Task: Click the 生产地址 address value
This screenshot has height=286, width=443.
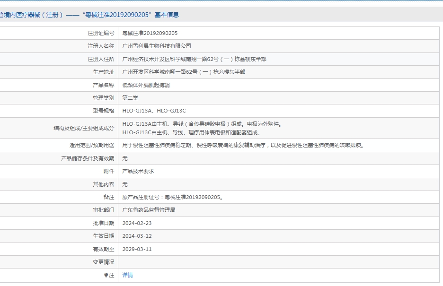Action: [x=184, y=72]
